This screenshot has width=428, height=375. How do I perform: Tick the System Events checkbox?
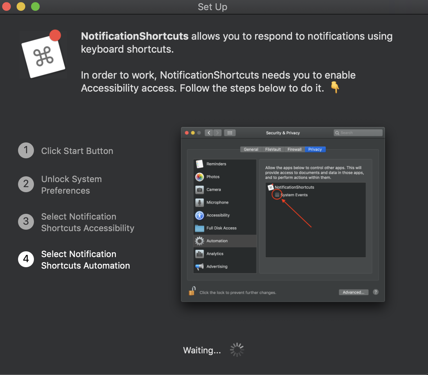pyautogui.click(x=277, y=195)
